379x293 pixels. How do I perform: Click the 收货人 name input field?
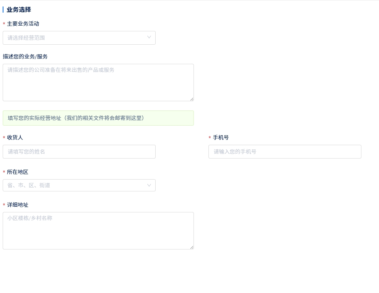[x=79, y=152]
